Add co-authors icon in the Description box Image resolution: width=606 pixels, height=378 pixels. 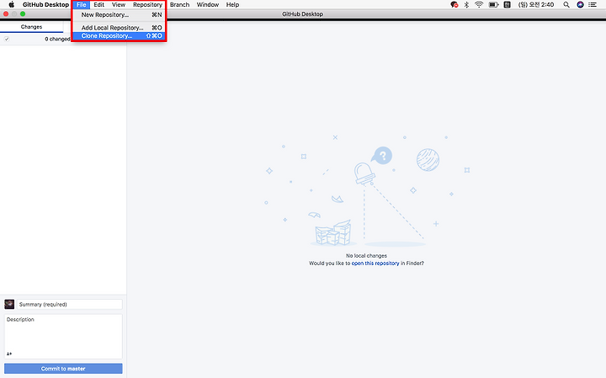(x=9, y=354)
